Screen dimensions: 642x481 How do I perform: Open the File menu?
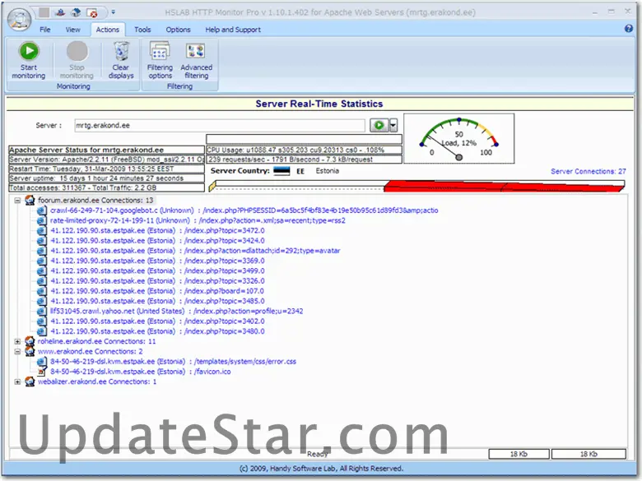pyautogui.click(x=45, y=30)
